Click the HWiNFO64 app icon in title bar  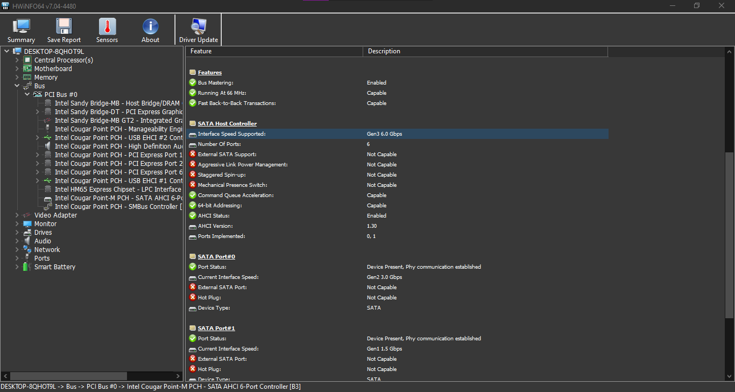[x=6, y=5]
